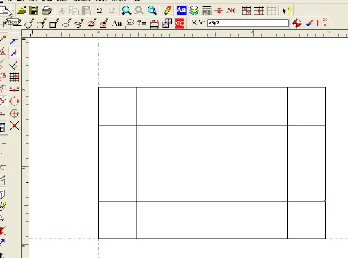Click the blue Aa text style icon

click(x=181, y=10)
